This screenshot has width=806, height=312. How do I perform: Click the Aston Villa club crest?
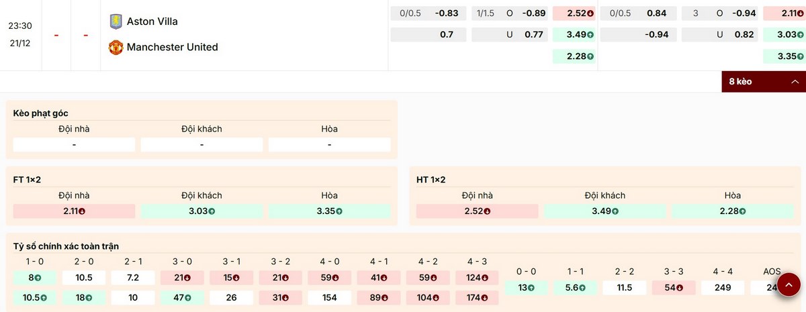point(116,21)
